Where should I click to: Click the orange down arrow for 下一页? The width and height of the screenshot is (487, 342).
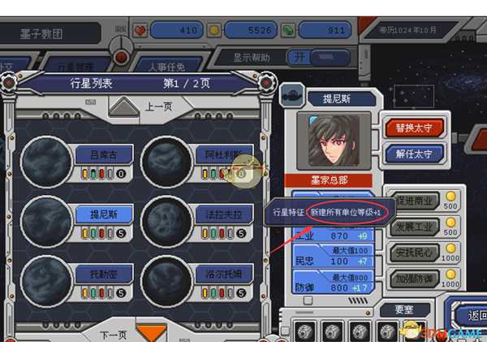pos(152,333)
